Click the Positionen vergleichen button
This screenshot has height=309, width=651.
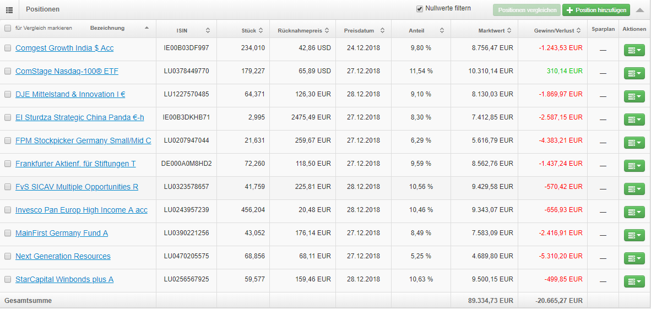[527, 10]
